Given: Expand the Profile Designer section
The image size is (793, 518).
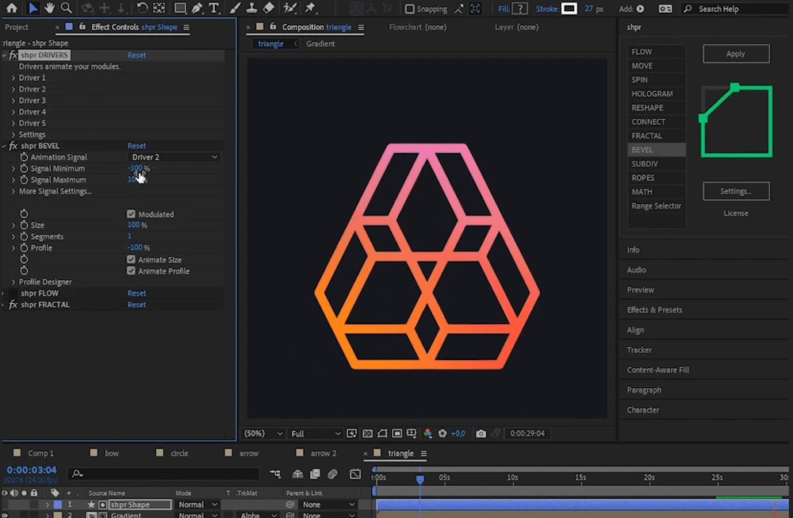Looking at the screenshot, I should (13, 282).
